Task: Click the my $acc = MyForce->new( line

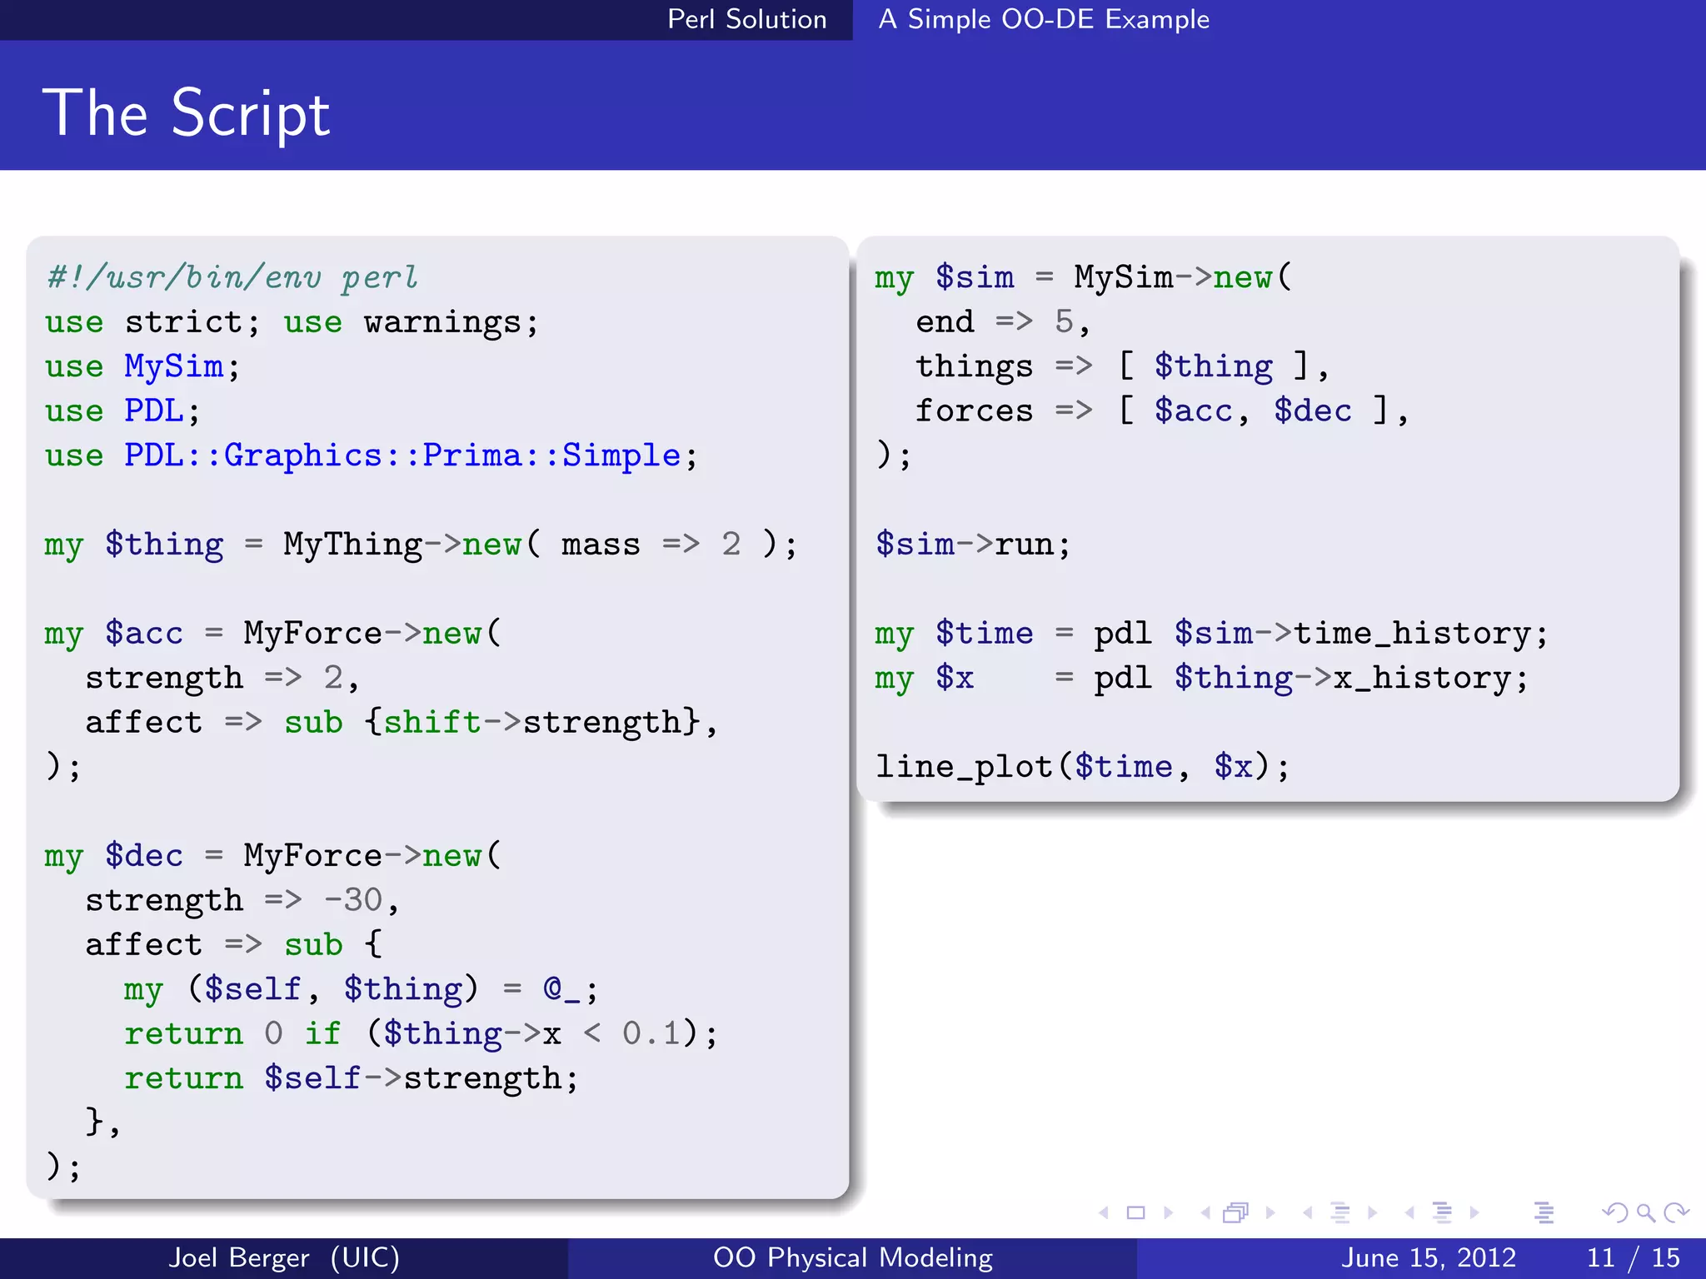Action: click(273, 634)
